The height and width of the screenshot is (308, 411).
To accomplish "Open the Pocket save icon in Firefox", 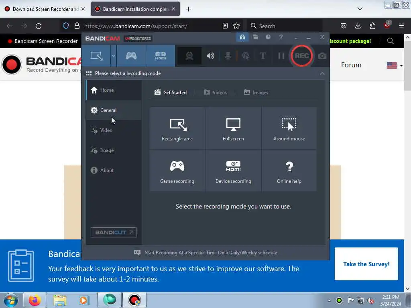I will pos(344,26).
